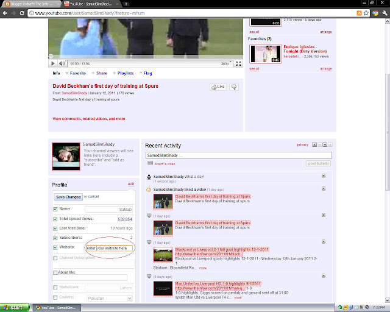Bookmark page with the star icon
Image resolution: width=390 pixels, height=312 pixels.
366,13
